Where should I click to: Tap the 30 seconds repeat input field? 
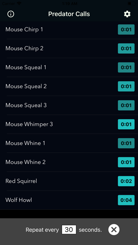coord(69,230)
